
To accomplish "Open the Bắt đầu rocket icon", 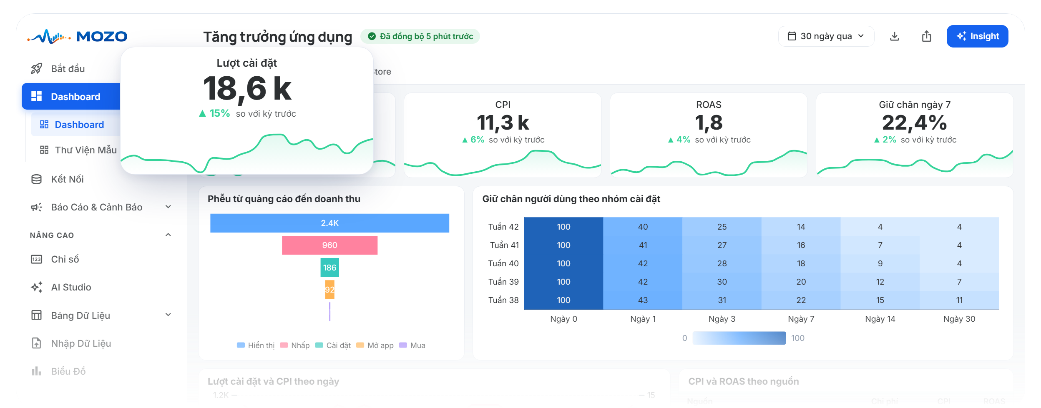I will [x=37, y=68].
